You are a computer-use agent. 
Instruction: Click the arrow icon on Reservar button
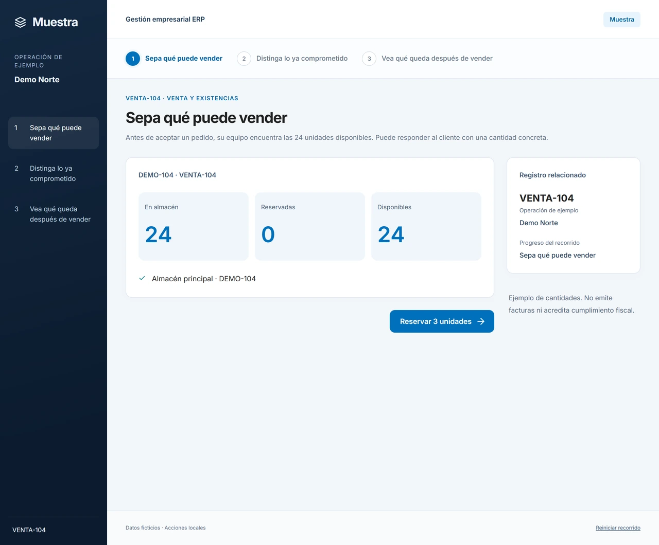click(x=481, y=321)
